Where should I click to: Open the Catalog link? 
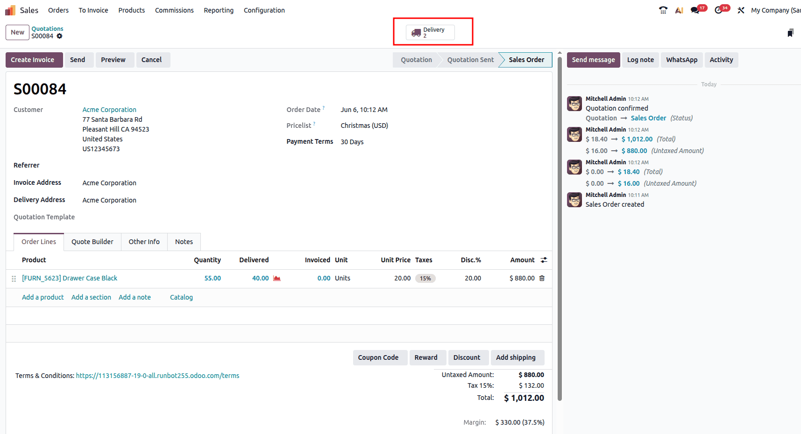181,297
